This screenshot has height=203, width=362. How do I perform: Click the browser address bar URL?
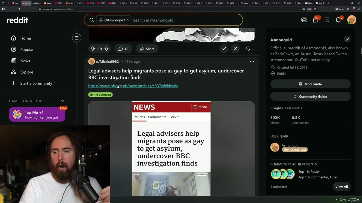click(x=58, y=9)
